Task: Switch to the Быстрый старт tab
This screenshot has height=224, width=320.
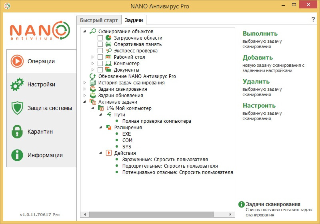Action: pos(99,20)
